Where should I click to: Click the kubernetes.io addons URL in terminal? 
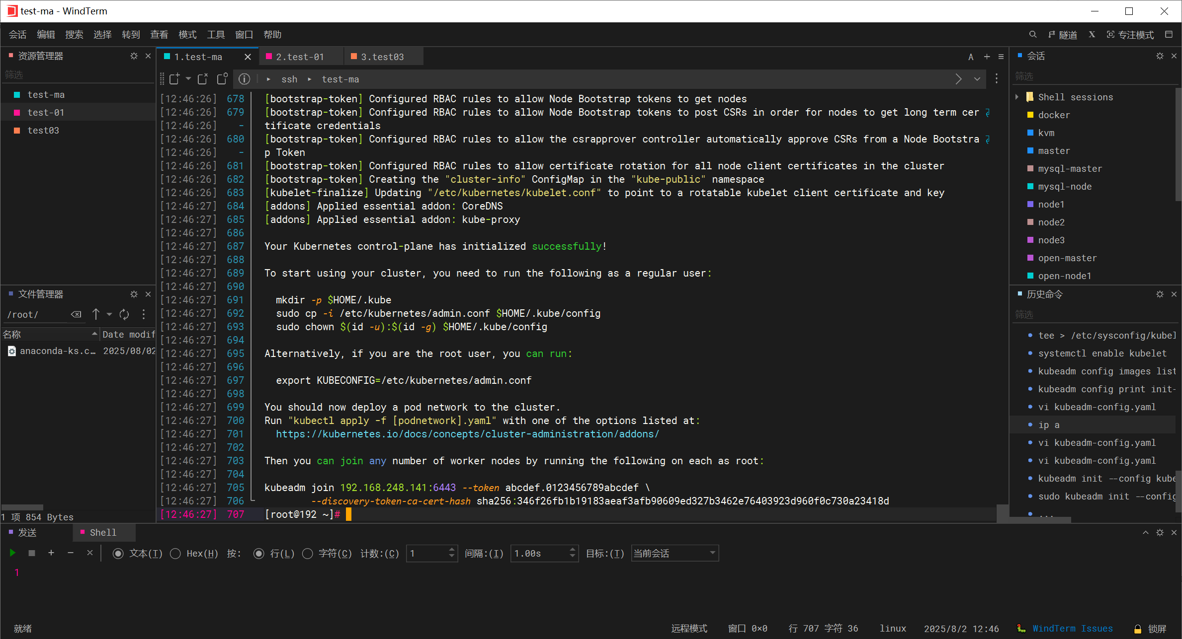(467, 434)
